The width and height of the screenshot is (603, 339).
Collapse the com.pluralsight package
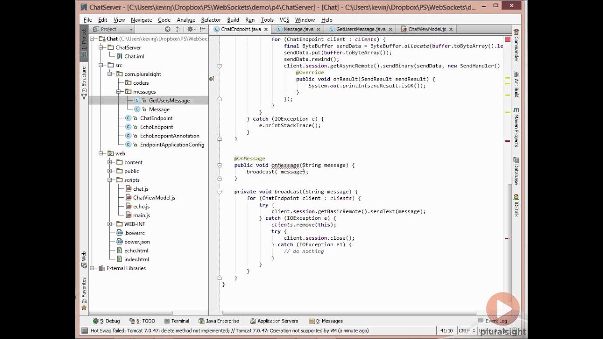point(110,74)
